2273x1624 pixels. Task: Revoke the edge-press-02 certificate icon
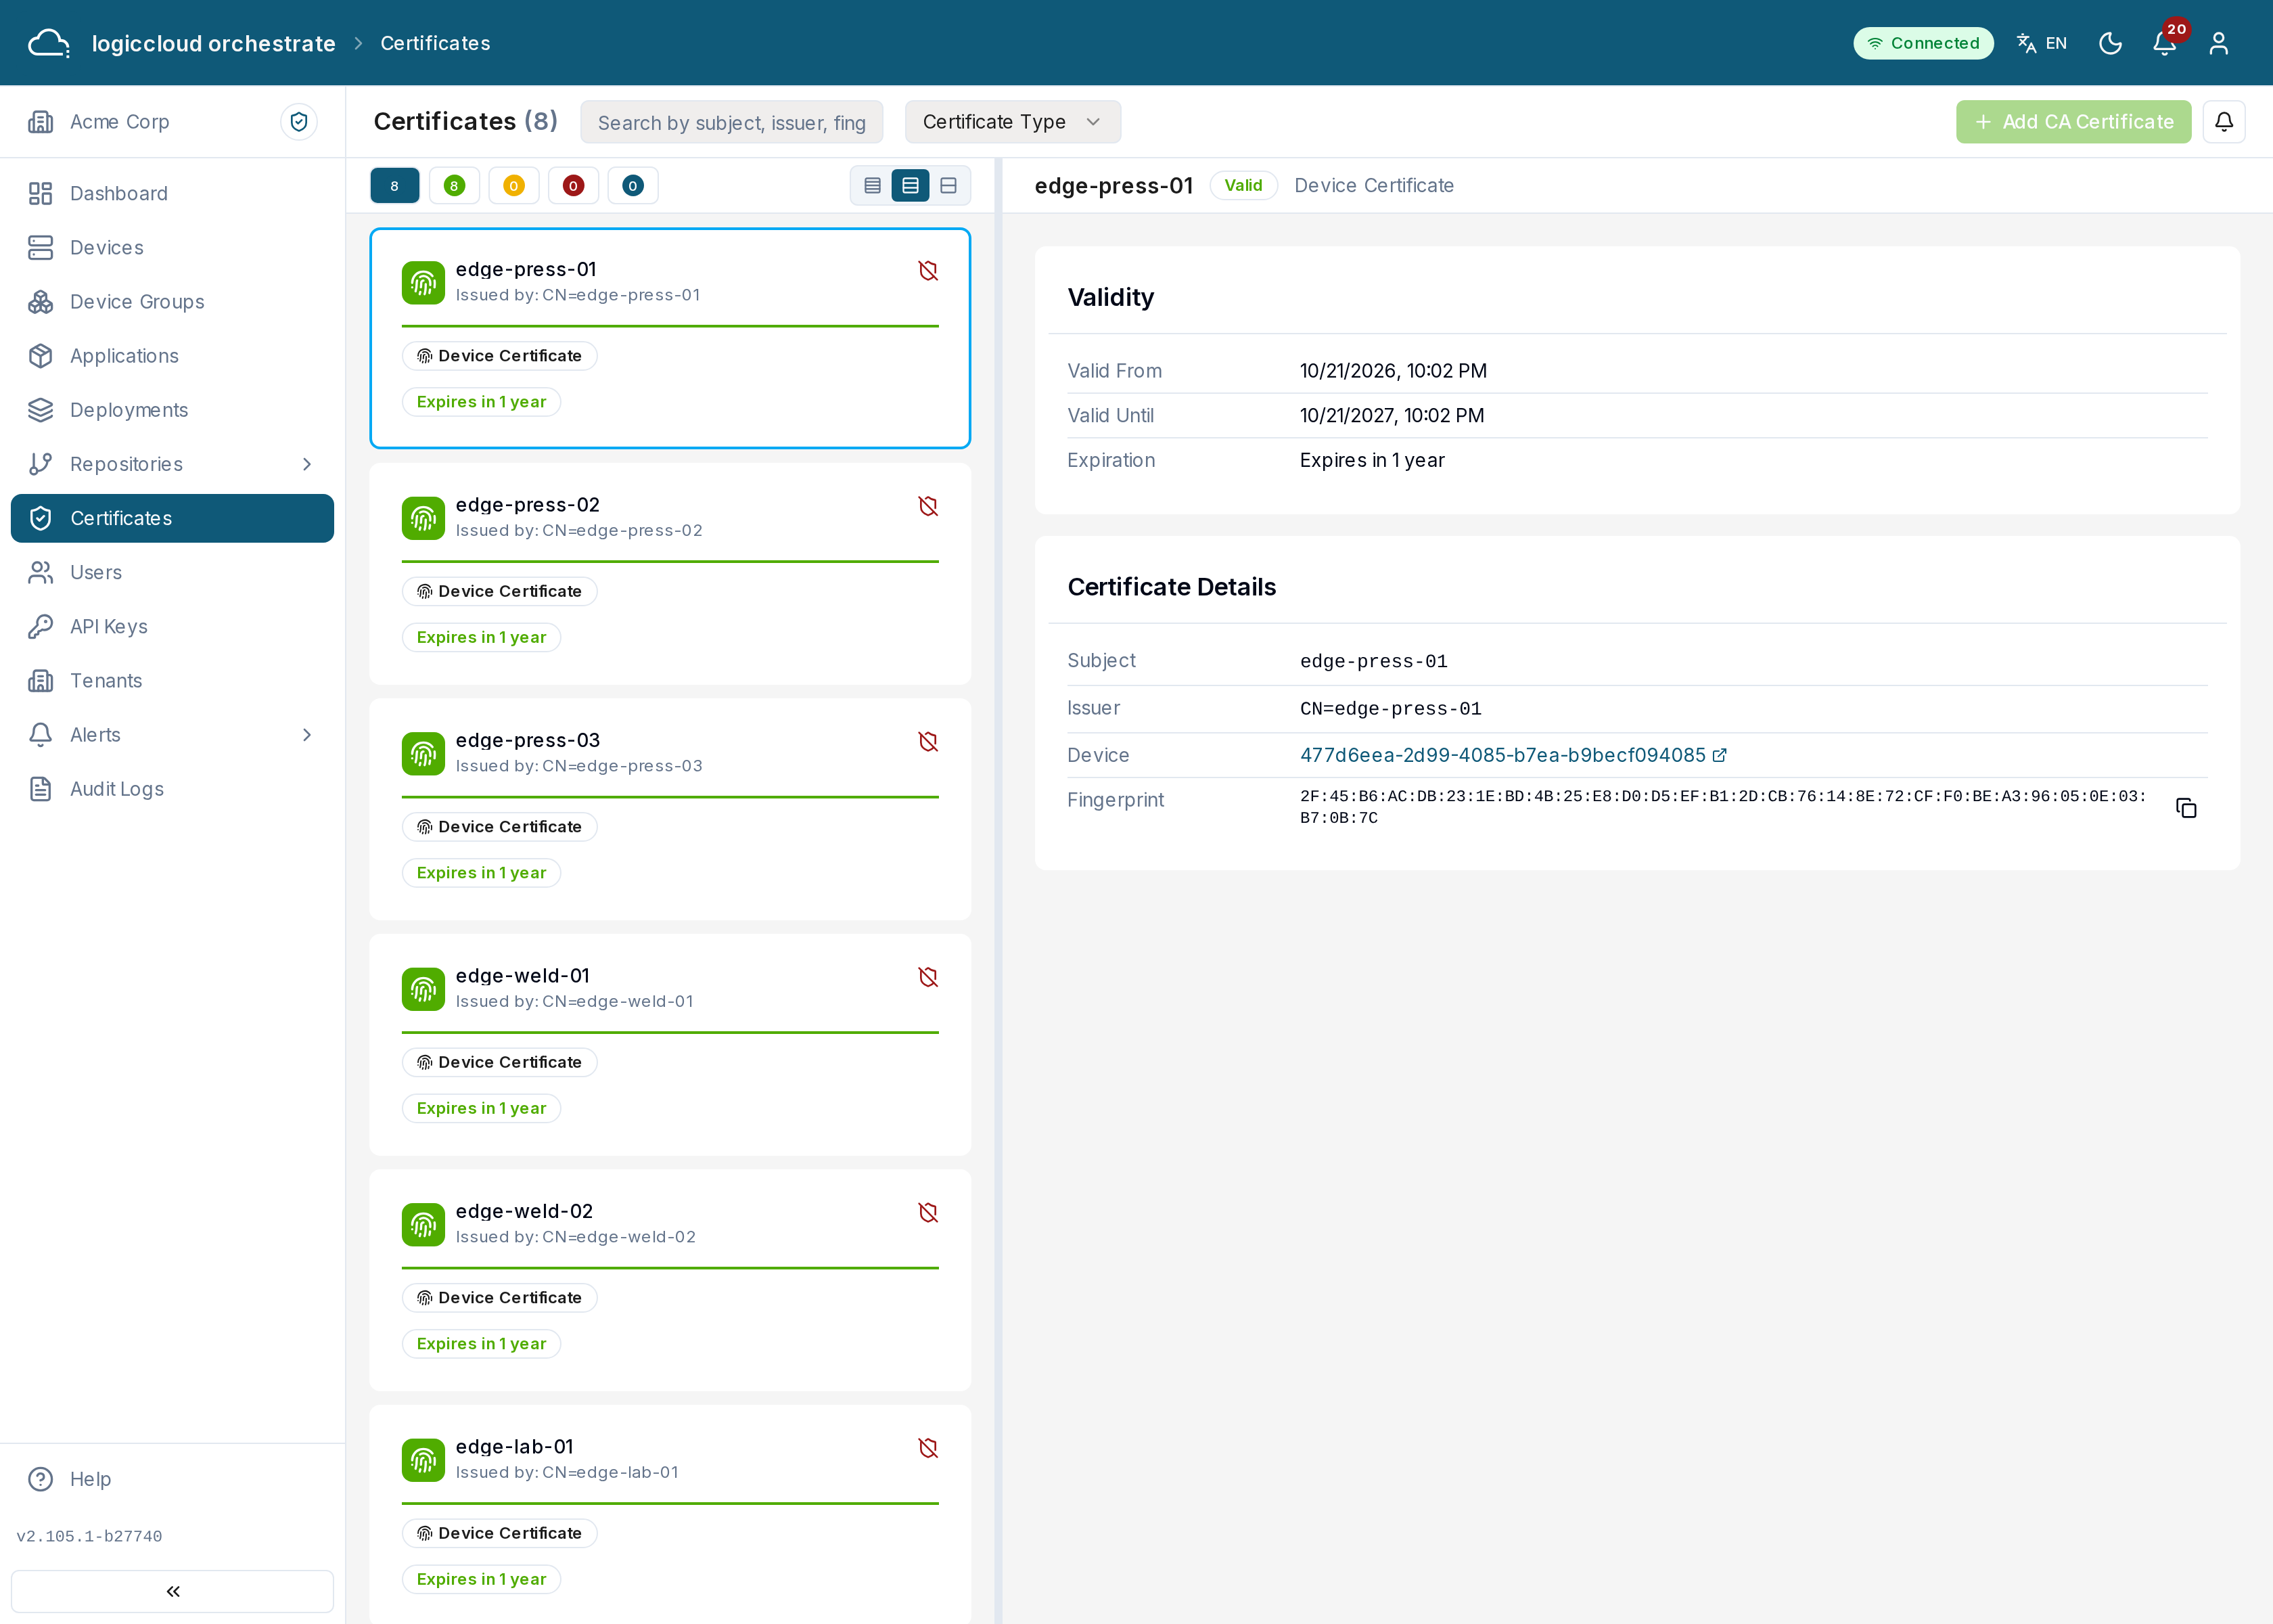927,506
